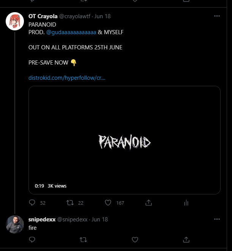Open OT Crayola display name
The image size is (232, 251).
43,16
